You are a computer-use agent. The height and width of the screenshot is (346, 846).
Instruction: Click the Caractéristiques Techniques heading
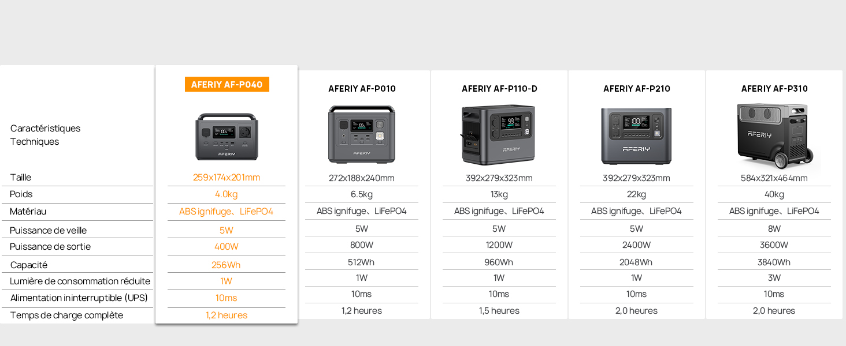[x=46, y=135]
